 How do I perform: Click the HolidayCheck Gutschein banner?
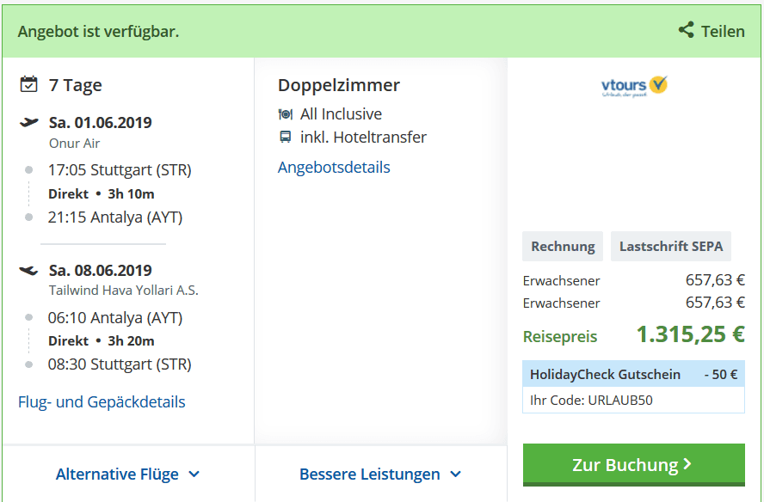coord(633,374)
